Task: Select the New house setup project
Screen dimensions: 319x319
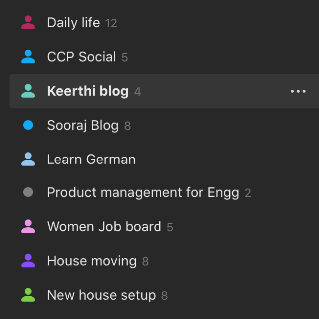Action: coord(101,295)
